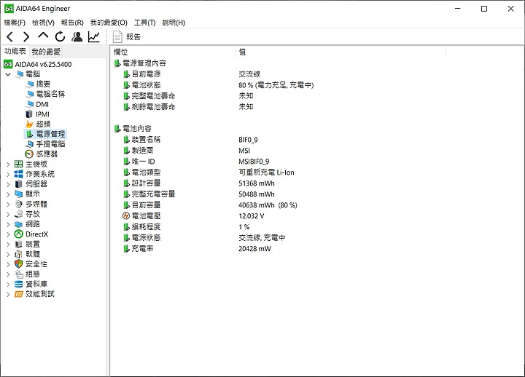The image size is (525, 377).
Task: Click the DirectX Xbox logo icon
Action: tap(19, 234)
